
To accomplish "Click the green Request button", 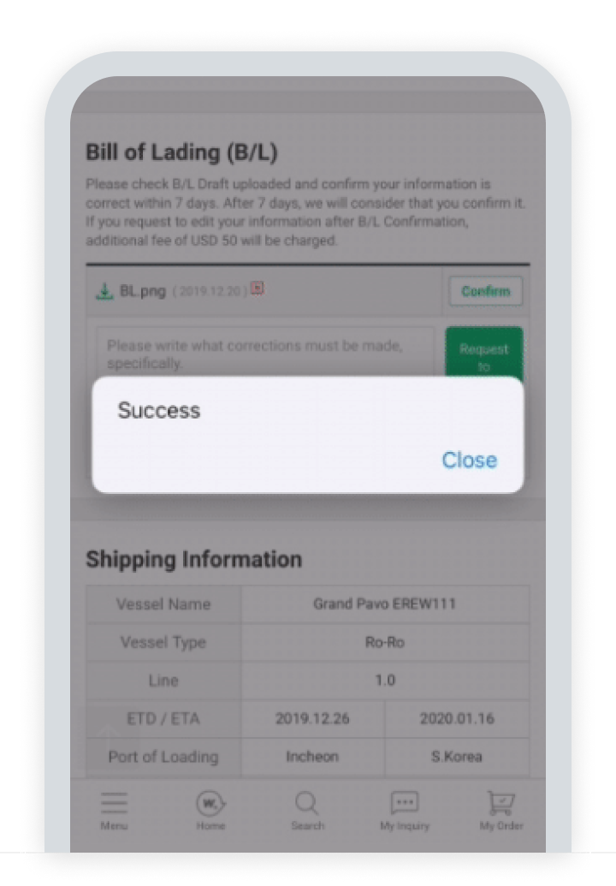I will pyautogui.click(x=483, y=353).
